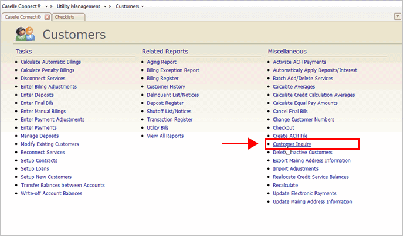Open the Customer Inquiry link
Screen dimensions: 403x236
[290, 144]
